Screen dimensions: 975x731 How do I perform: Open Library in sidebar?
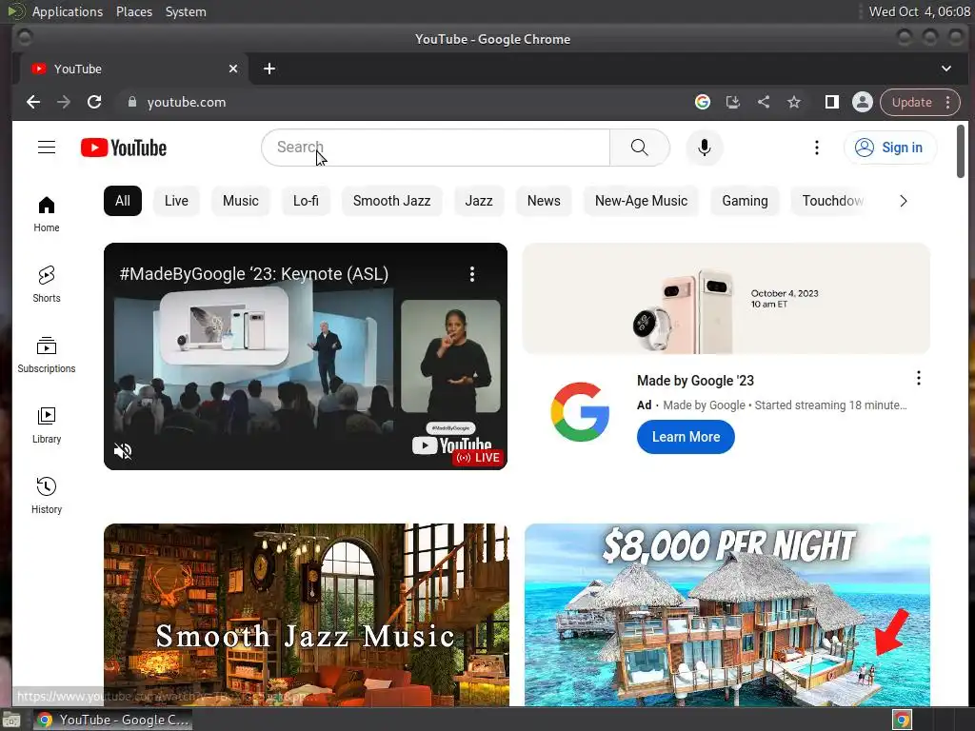pyautogui.click(x=47, y=425)
